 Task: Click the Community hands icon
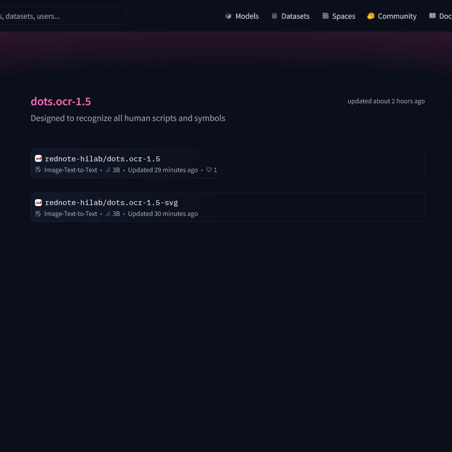371,16
